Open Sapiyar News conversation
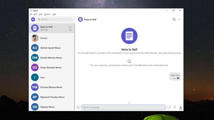Image resolution: width=214 pixels, height=120 pixels. coord(51,107)
